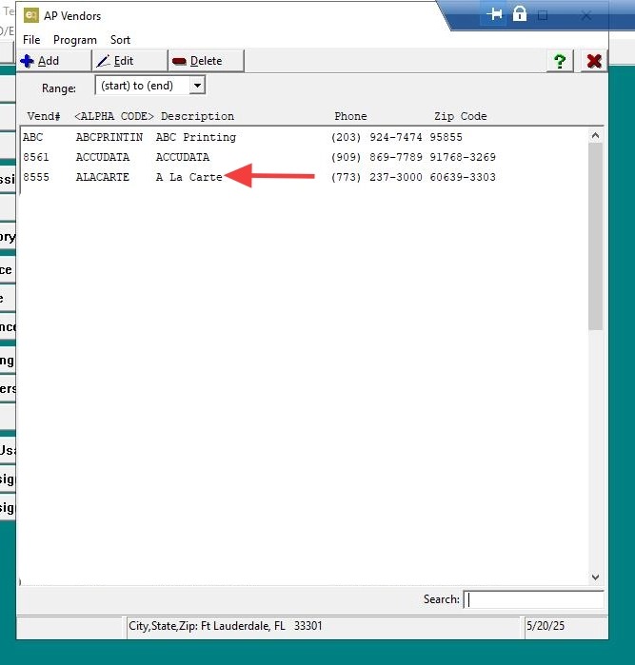Click the red eraser icon on Delete
This screenshot has width=635, height=665.
tap(179, 62)
